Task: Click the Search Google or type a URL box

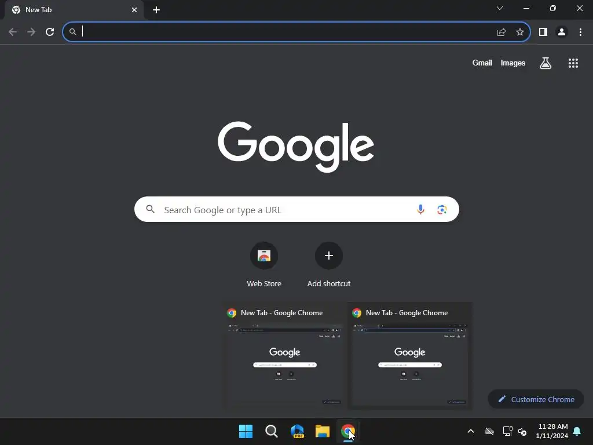Action: [296, 209]
